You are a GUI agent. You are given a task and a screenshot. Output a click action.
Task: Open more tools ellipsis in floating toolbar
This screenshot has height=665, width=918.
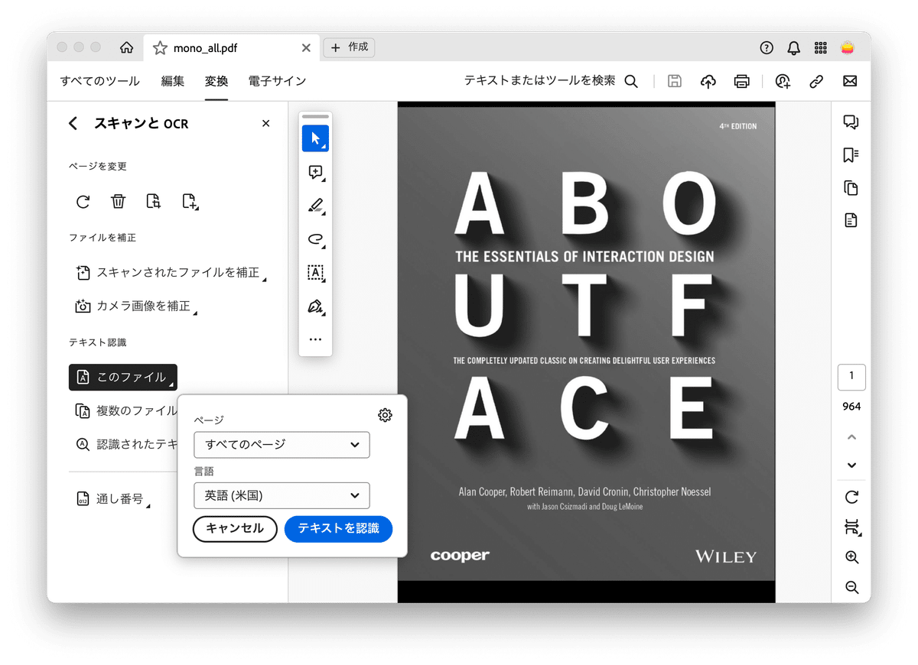(x=315, y=339)
